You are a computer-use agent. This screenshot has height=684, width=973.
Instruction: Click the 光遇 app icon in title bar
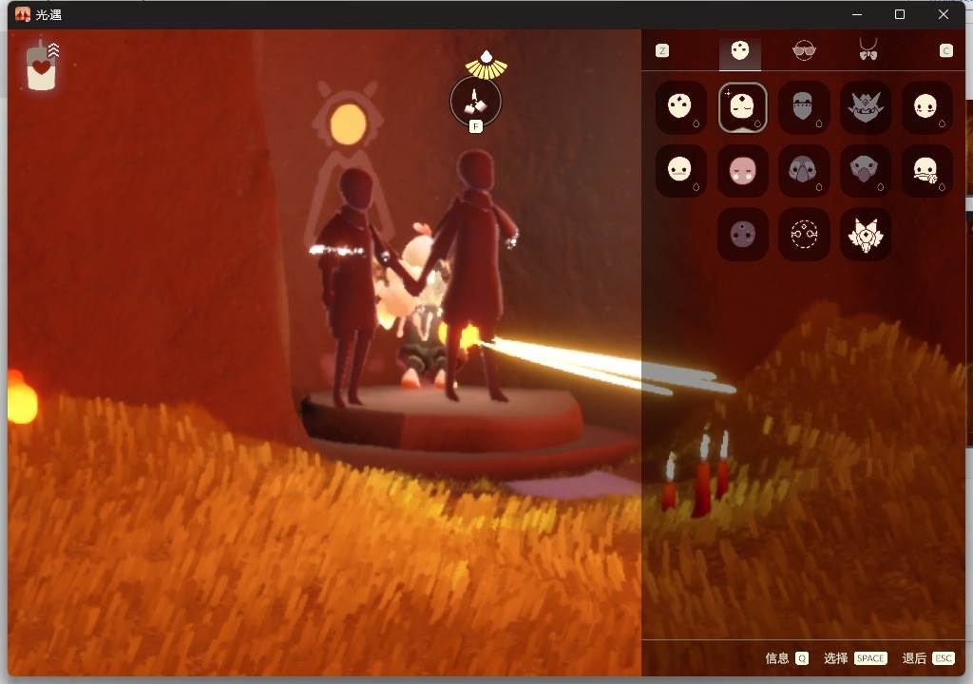click(x=23, y=14)
